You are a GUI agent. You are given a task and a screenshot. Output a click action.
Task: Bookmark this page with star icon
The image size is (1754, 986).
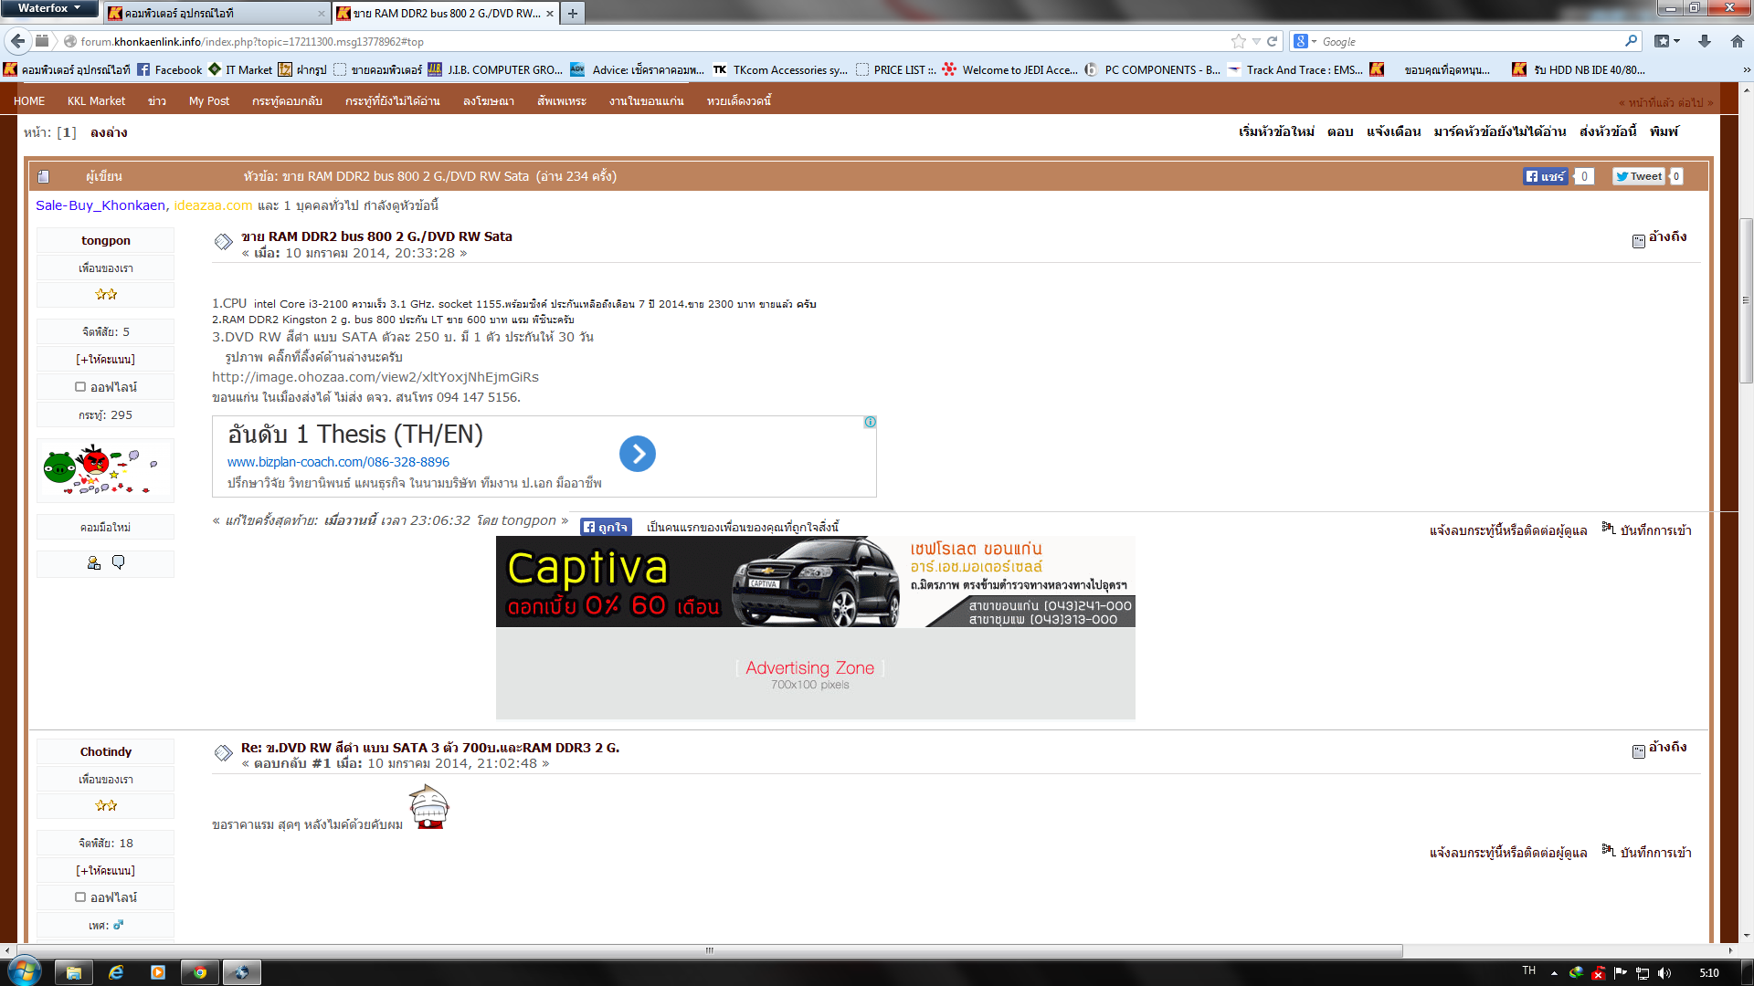[x=1238, y=41]
